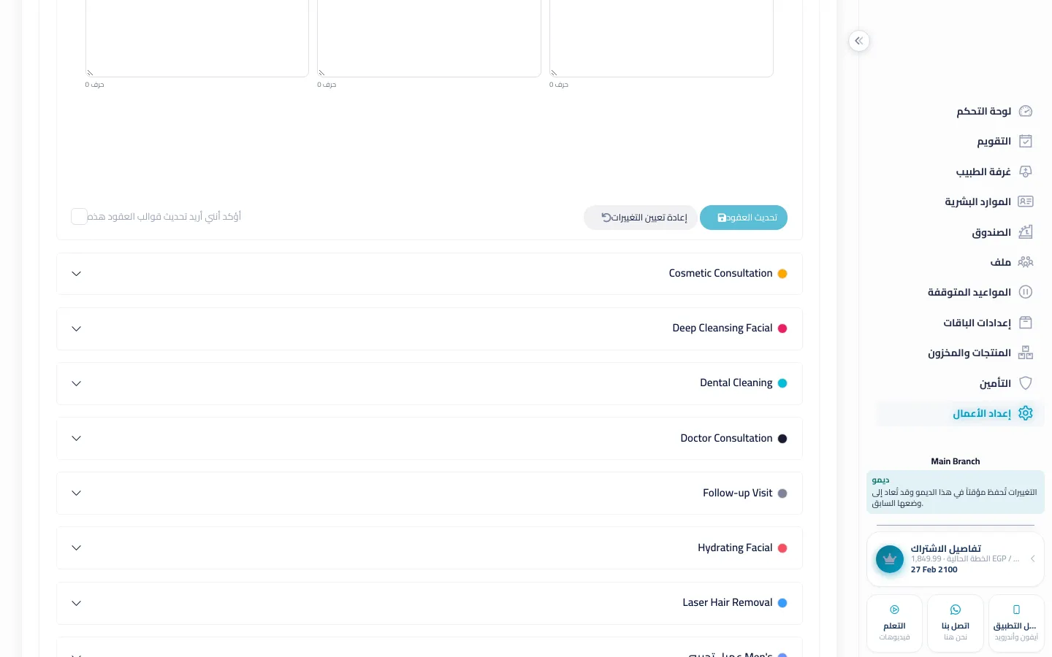Check the confirm contract templates update checkbox
Screen dimensions: 1052x657
pos(79,217)
